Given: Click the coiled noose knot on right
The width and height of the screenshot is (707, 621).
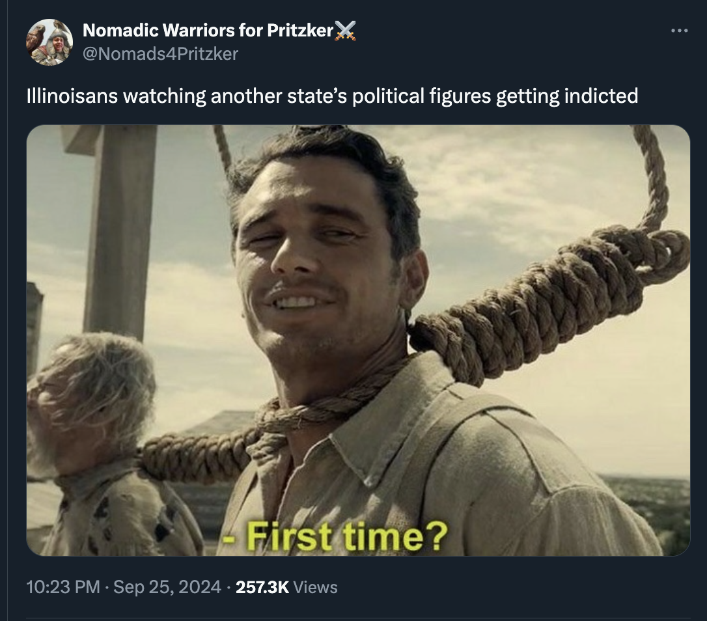Looking at the screenshot, I should (x=541, y=293).
